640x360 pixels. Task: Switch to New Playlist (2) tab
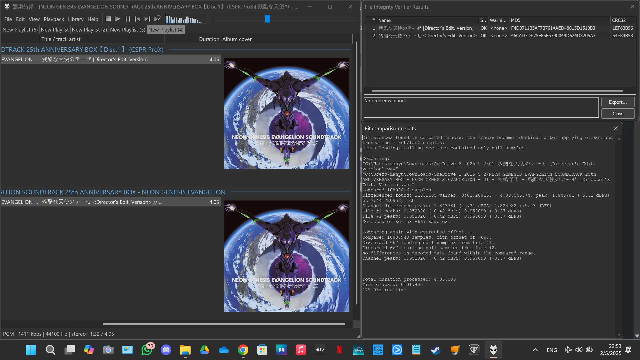tap(89, 30)
